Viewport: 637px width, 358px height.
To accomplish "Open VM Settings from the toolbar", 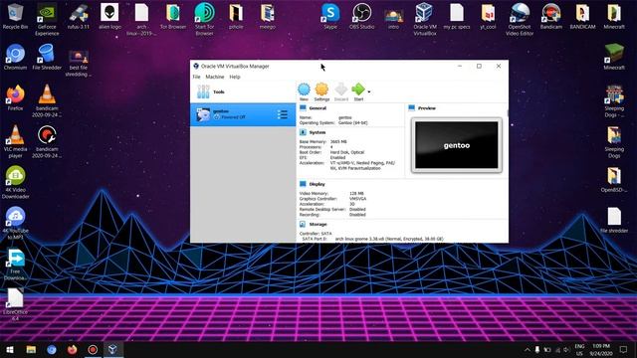I will coord(321,91).
